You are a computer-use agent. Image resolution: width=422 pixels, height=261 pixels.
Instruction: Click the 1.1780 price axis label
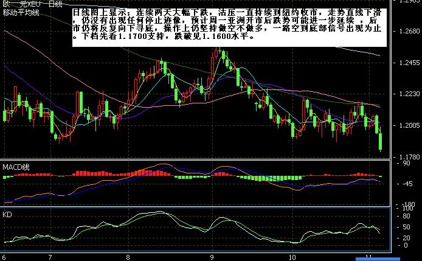click(410, 157)
